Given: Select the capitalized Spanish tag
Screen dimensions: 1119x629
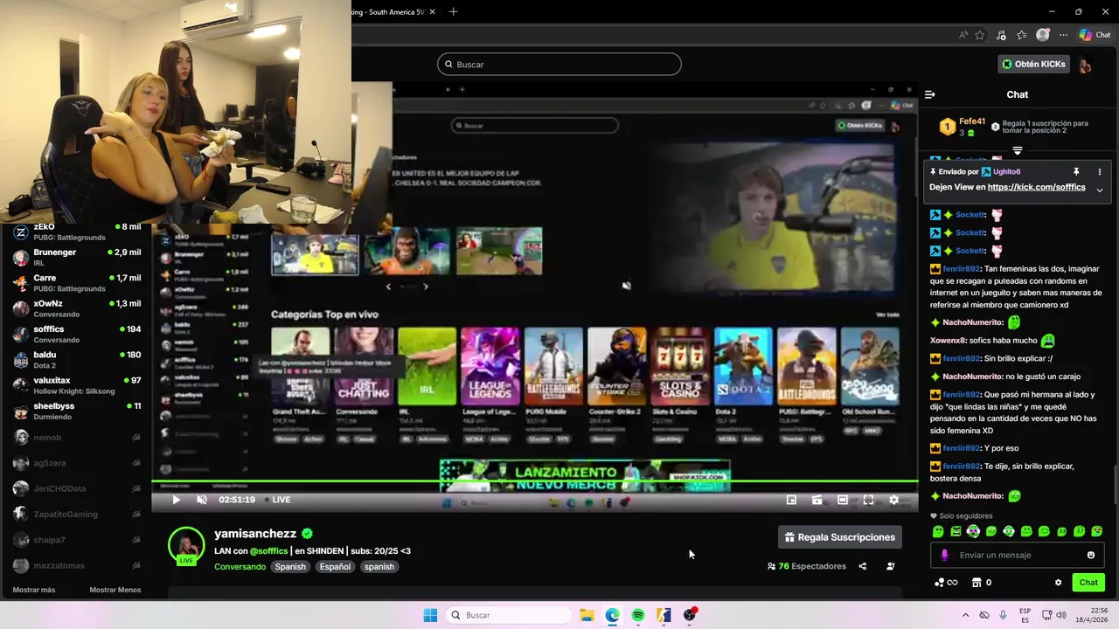Looking at the screenshot, I should coord(290,567).
